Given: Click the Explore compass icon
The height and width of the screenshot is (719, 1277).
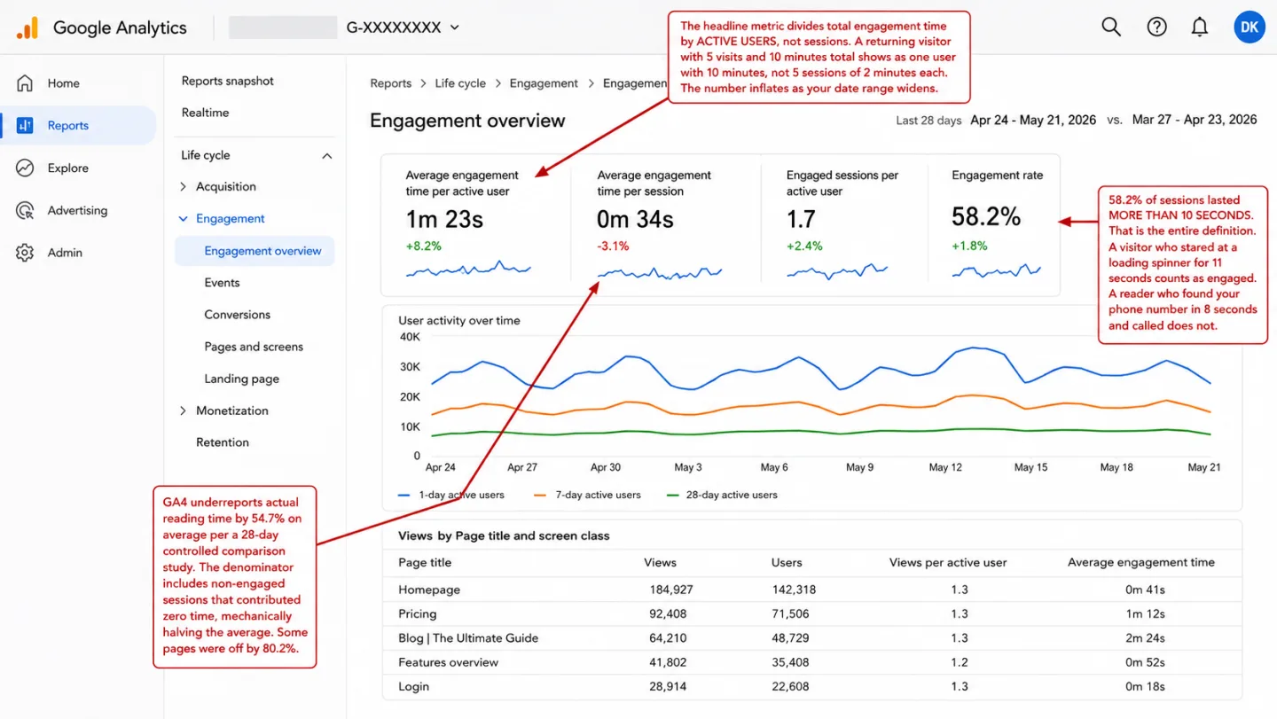Looking at the screenshot, I should (25, 168).
